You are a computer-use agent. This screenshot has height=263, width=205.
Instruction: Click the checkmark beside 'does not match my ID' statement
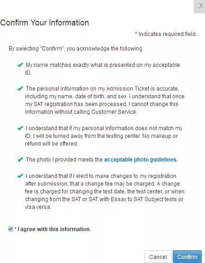click(20, 128)
